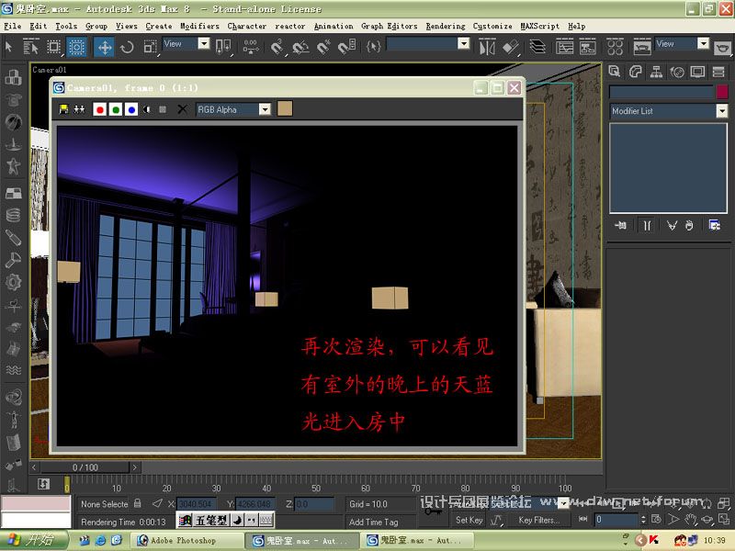Toggle the green channel display
Image resolution: width=735 pixels, height=551 pixels.
click(116, 109)
